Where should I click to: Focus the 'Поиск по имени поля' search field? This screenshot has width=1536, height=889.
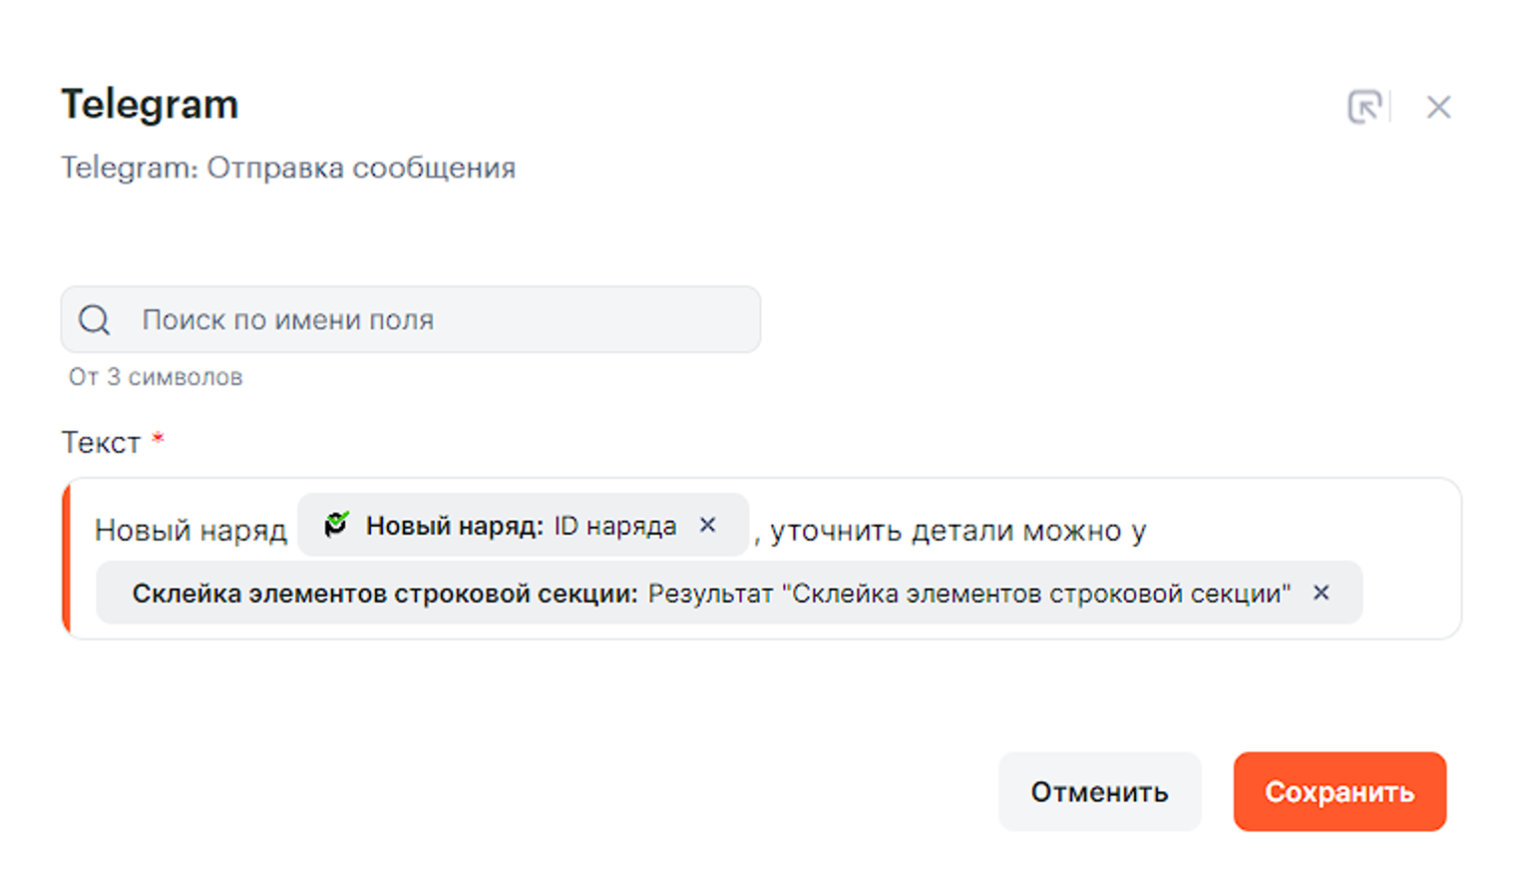(x=439, y=320)
